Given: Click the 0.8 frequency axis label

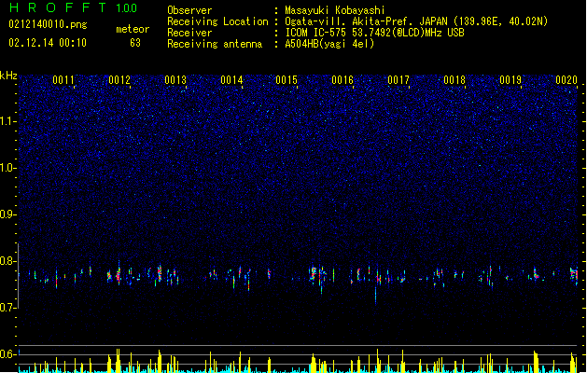Looking at the screenshot, I should tap(8, 261).
